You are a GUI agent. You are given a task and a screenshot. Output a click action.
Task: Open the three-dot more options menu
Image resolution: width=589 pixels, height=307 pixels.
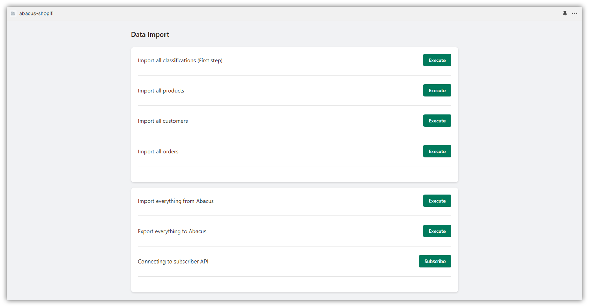click(575, 13)
